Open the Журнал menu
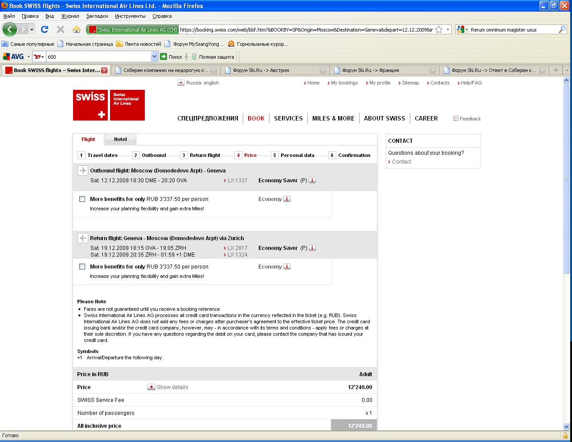Viewport: 572px width, 442px height. (70, 16)
